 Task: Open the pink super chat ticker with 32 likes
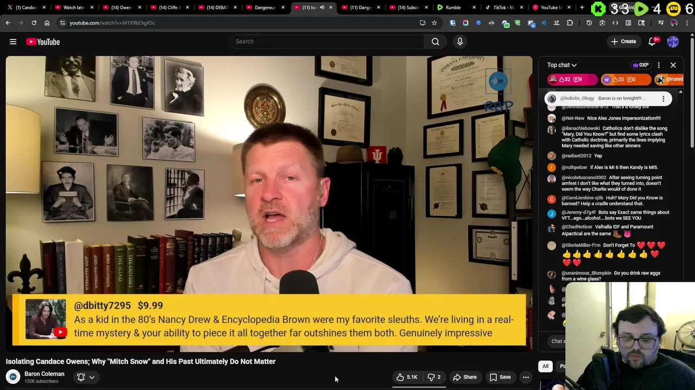pyautogui.click(x=572, y=80)
